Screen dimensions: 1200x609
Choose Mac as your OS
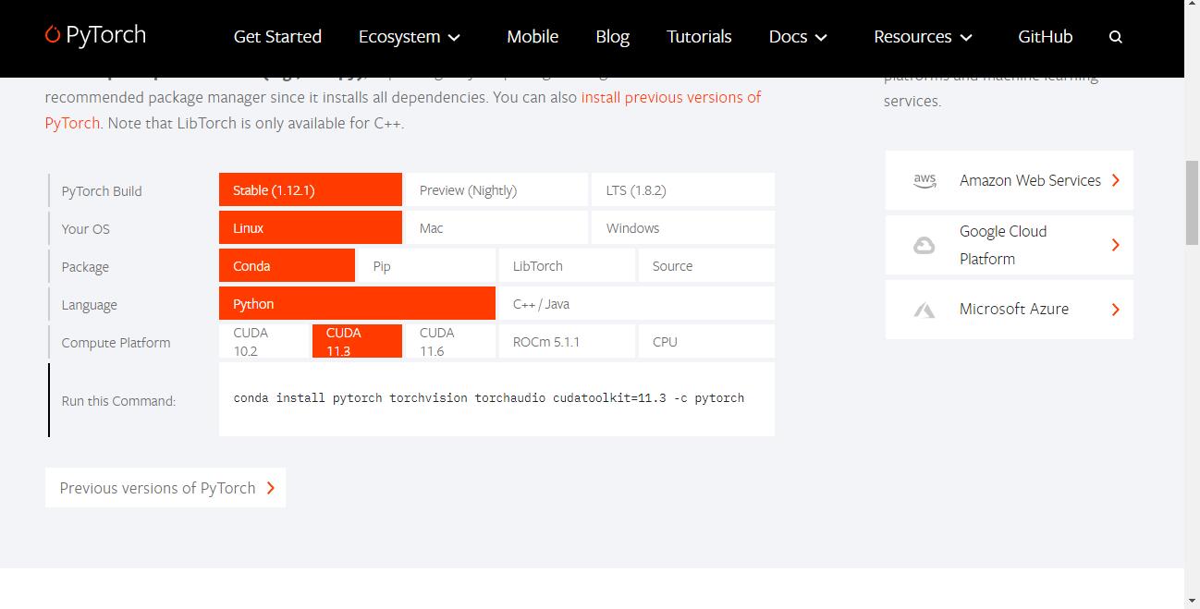tap(496, 227)
